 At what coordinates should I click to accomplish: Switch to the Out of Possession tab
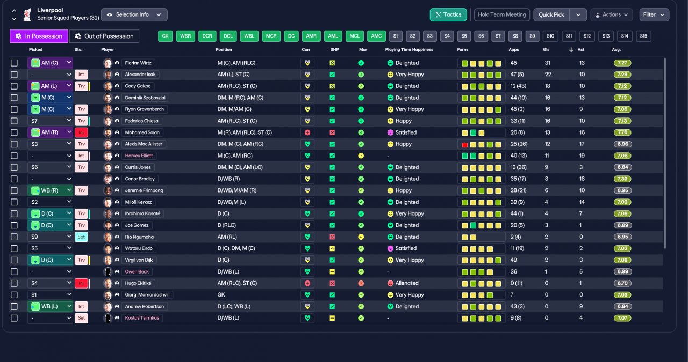tap(104, 36)
